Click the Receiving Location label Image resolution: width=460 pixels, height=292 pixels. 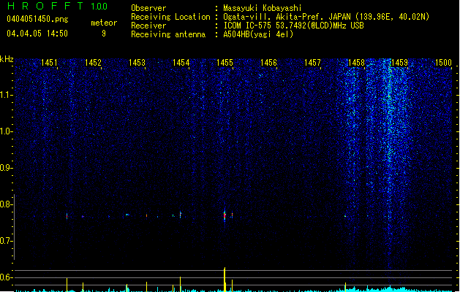(170, 17)
